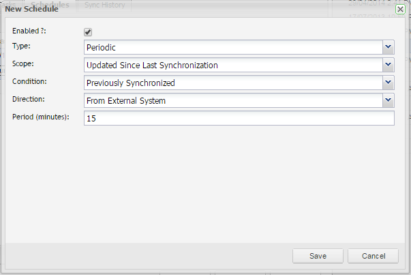Click the Period (minutes) label
This screenshot has width=411, height=275.
(42, 117)
